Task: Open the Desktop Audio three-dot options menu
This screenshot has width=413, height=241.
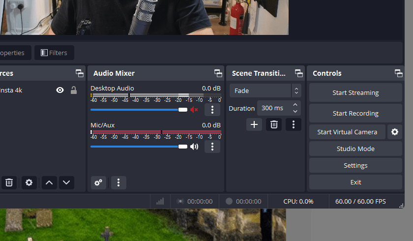Action: click(212, 110)
